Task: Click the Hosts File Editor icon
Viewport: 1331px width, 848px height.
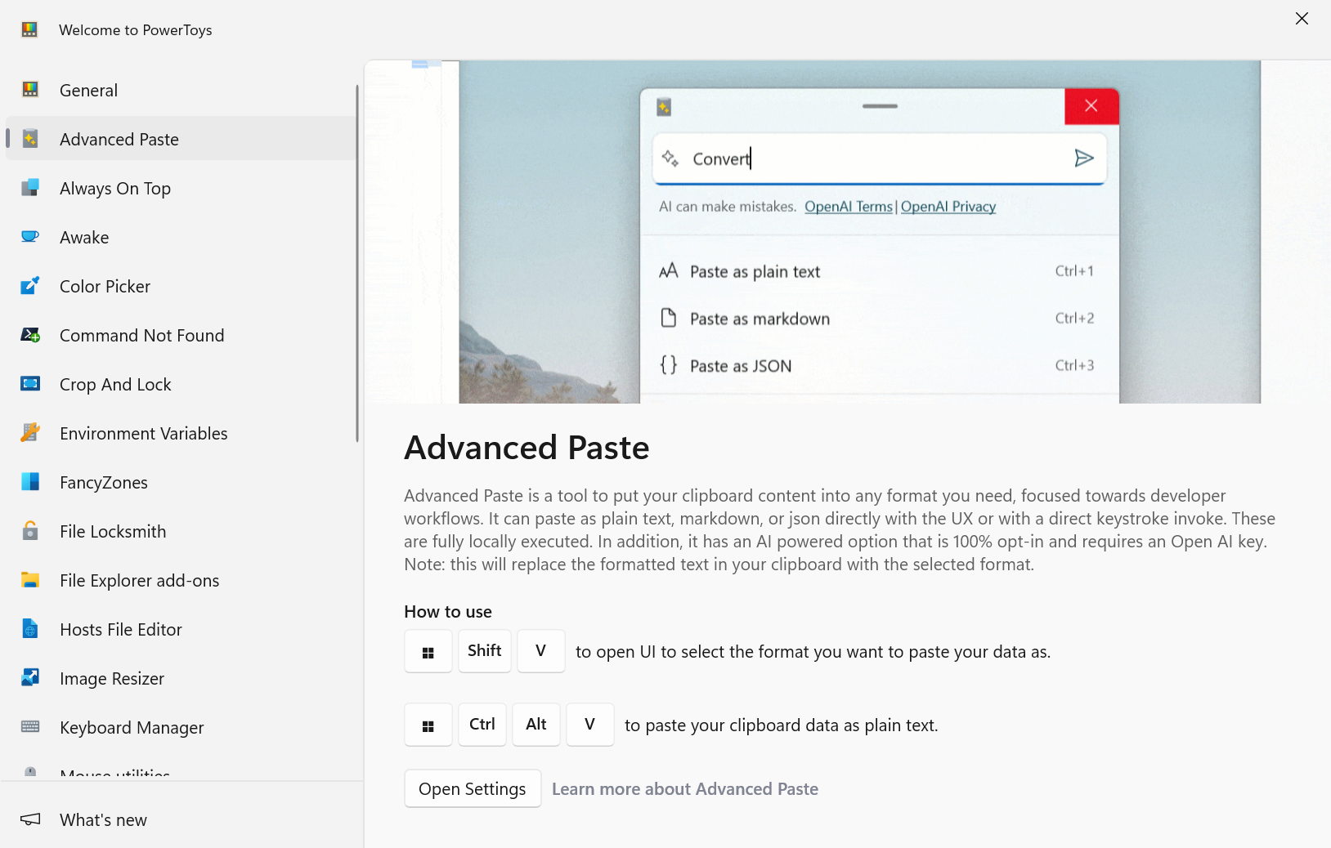Action: click(x=29, y=629)
